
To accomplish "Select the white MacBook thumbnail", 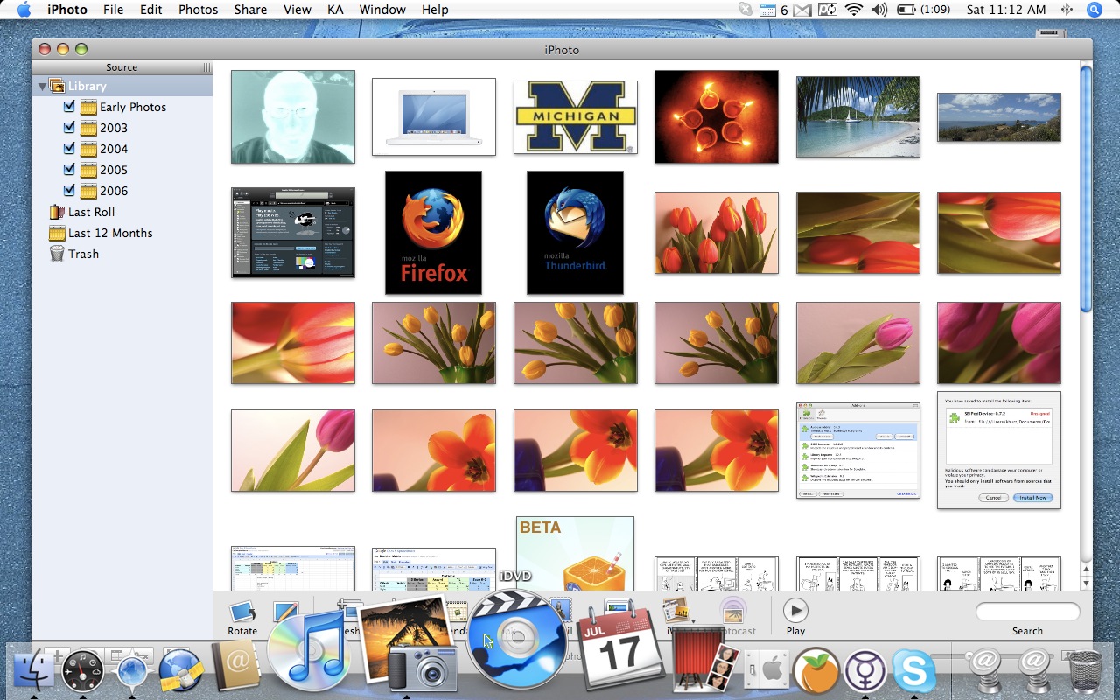I will tap(433, 116).
